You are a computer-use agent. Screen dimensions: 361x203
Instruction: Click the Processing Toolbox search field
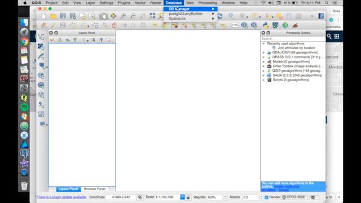pyautogui.click(x=293, y=39)
